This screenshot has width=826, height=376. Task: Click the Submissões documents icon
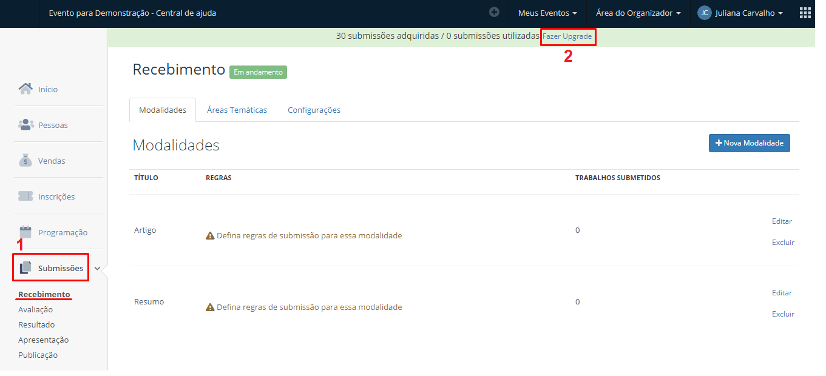point(25,268)
